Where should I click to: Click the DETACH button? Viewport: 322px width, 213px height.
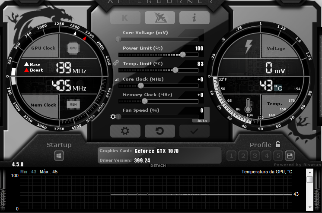(x=158, y=166)
